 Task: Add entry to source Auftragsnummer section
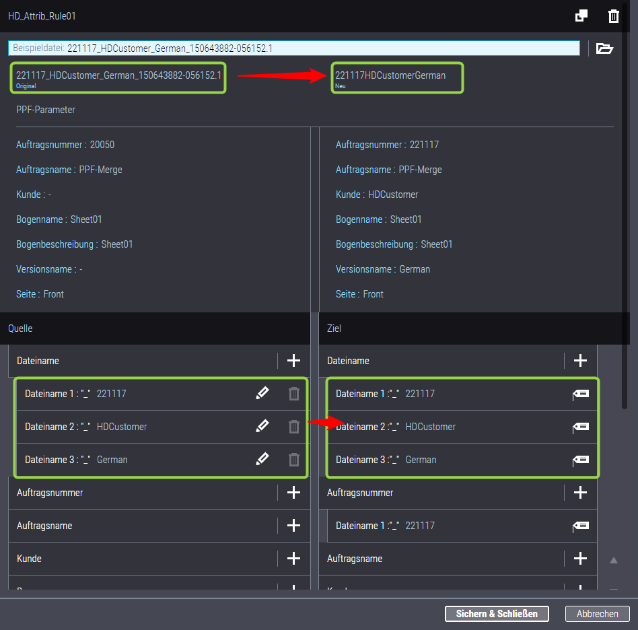tap(293, 493)
